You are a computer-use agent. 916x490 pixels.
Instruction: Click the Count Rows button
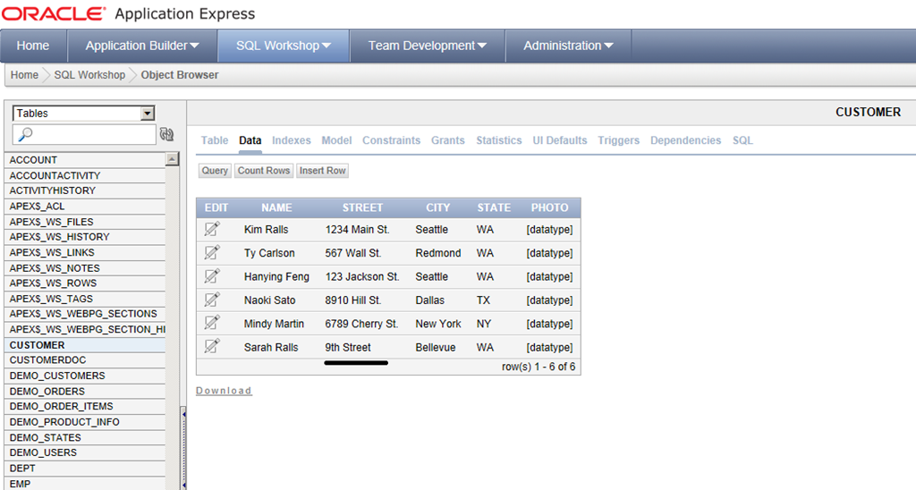point(264,171)
